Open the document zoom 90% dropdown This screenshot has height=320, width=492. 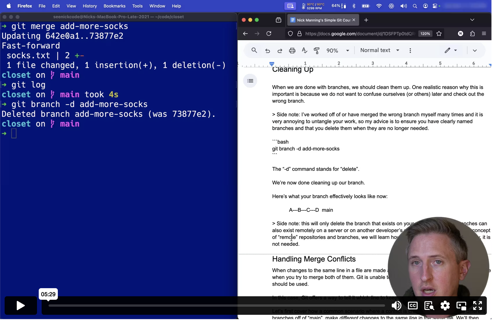[338, 51]
